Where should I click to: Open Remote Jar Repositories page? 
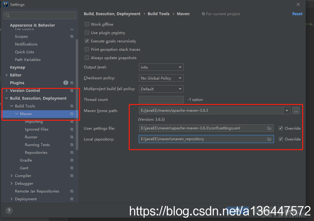37,191
